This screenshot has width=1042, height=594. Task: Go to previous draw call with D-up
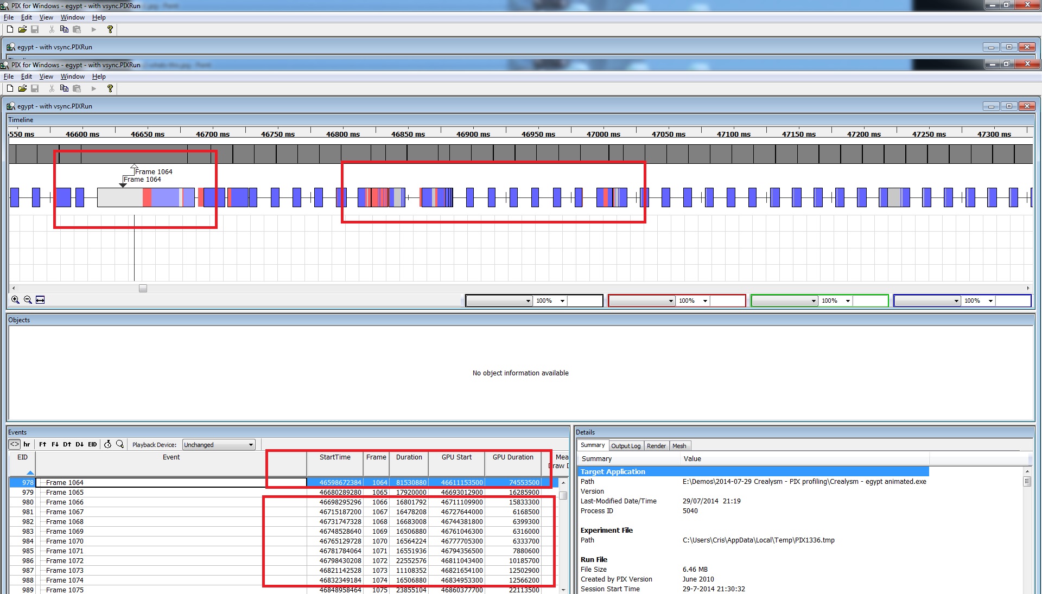67,444
